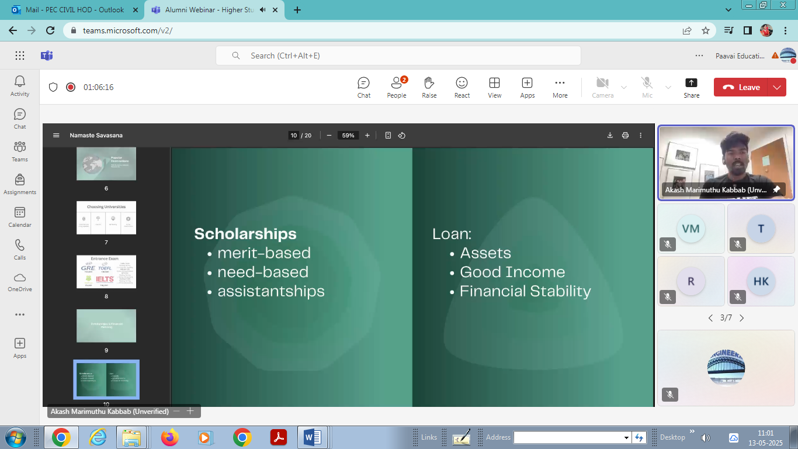Open the View layout menu
This screenshot has width=798, height=449.
tap(494, 87)
